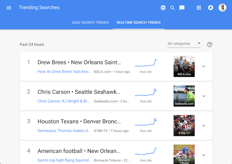The image size is (232, 164).
Task: Click the 'Trending Searches' page title
Action: tap(39, 8)
